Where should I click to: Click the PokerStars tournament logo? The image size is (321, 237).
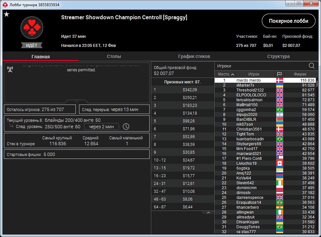32,28
